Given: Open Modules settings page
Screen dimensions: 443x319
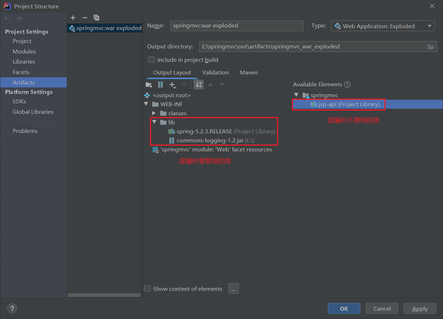Looking at the screenshot, I should (24, 51).
